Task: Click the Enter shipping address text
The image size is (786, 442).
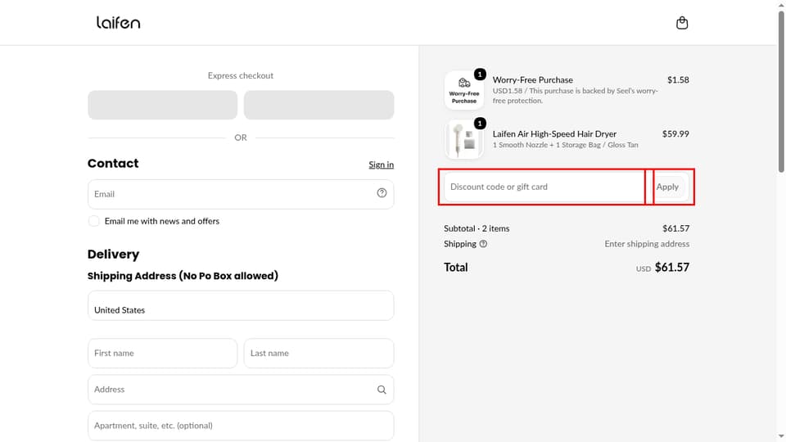Action: point(647,244)
